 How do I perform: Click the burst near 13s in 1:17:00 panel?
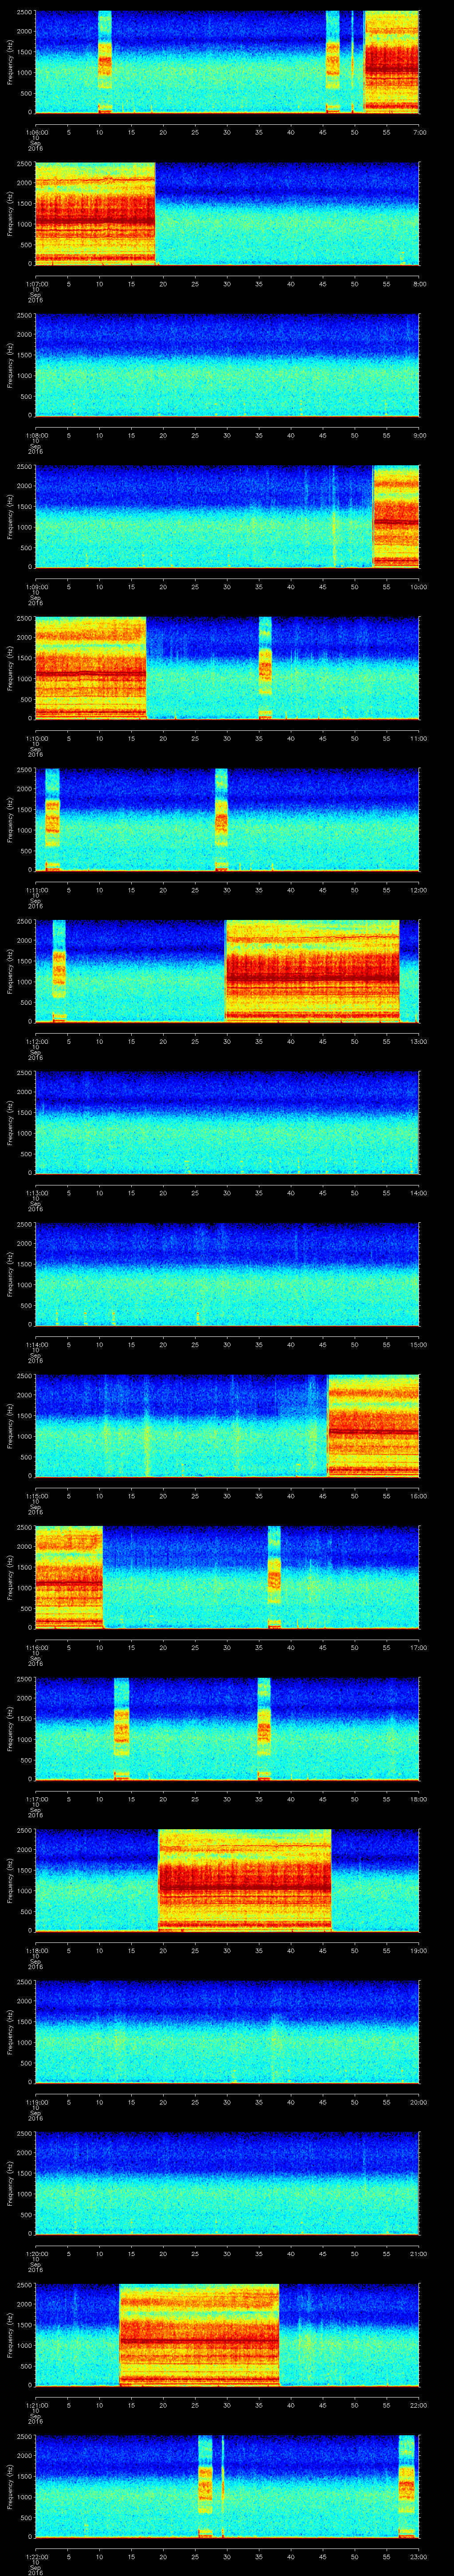(122, 1729)
